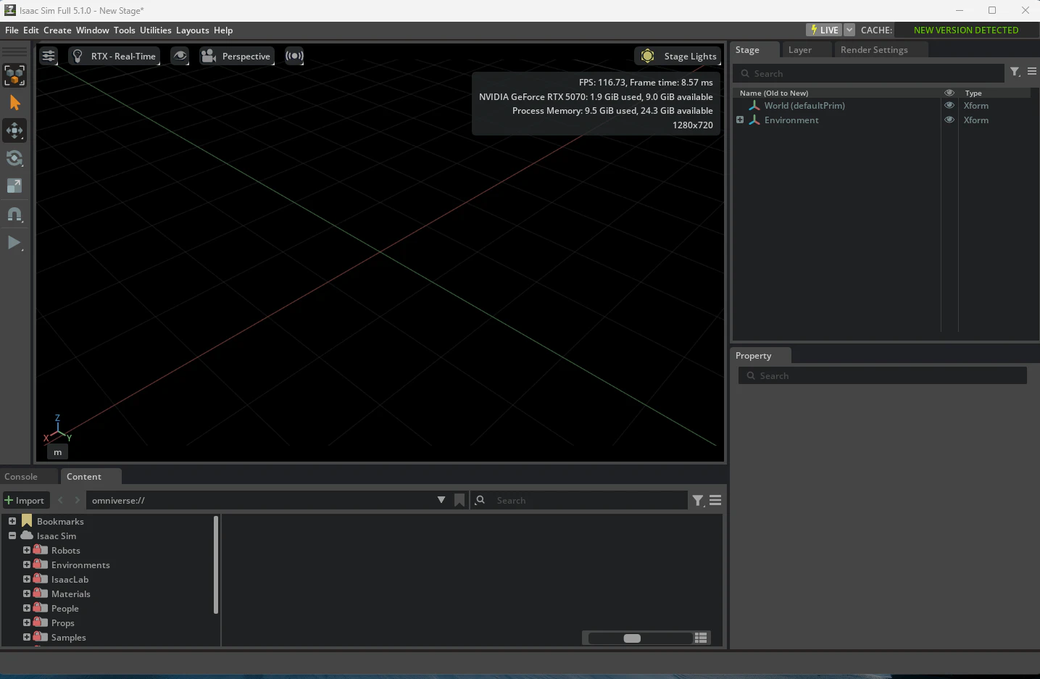Viewport: 1040px width, 679px height.
Task: Expand the Robots folder
Action: (27, 550)
